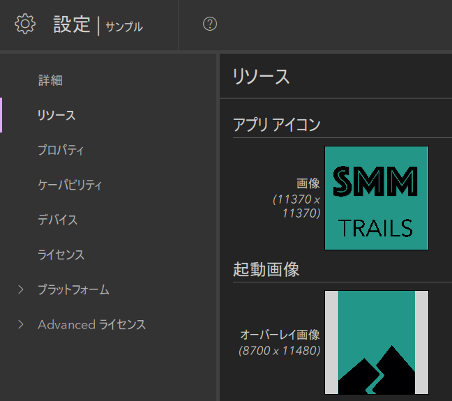Select the ライセンス sidebar item
The image size is (452, 401).
tap(61, 255)
